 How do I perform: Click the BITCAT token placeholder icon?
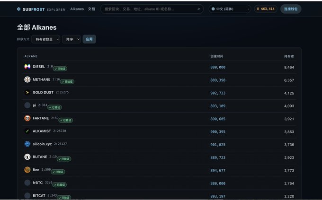[27, 195]
